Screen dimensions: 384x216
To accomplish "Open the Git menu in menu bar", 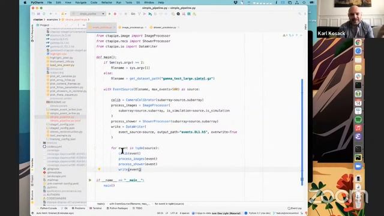I will (138, 2).
